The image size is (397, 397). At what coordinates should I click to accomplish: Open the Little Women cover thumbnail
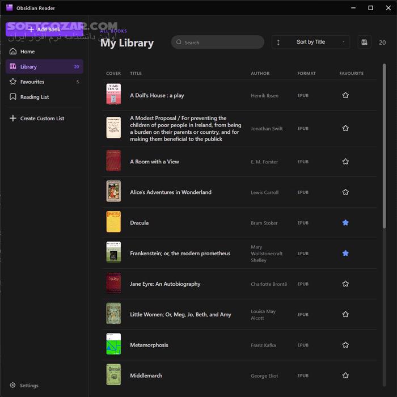(113, 314)
